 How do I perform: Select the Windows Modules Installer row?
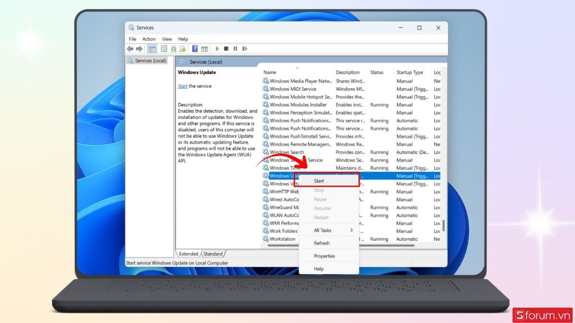[351, 105]
